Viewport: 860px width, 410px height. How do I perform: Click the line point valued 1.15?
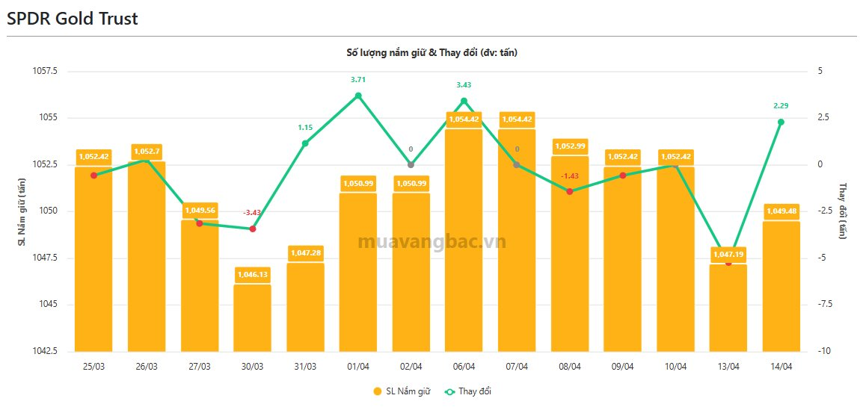(x=305, y=143)
